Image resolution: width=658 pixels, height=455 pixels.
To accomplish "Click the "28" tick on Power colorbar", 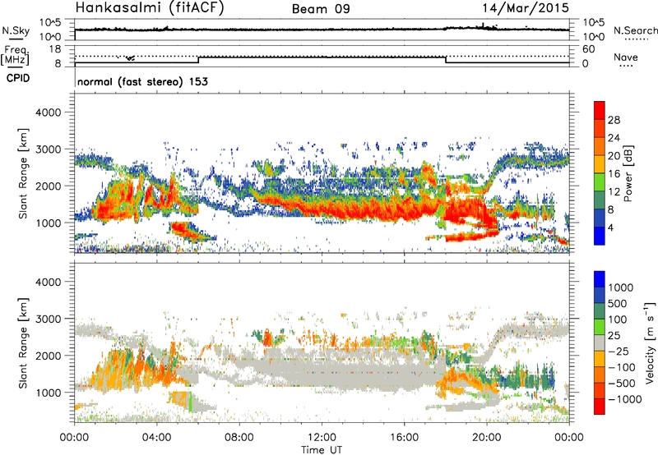I will pos(614,120).
